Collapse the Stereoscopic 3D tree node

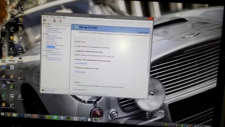(44, 50)
